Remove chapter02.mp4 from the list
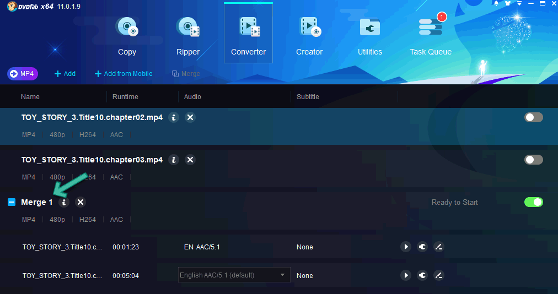The image size is (558, 294). pos(190,117)
